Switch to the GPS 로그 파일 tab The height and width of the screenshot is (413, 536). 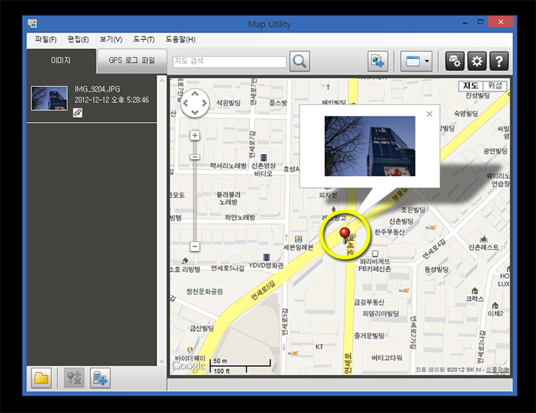[132, 61]
